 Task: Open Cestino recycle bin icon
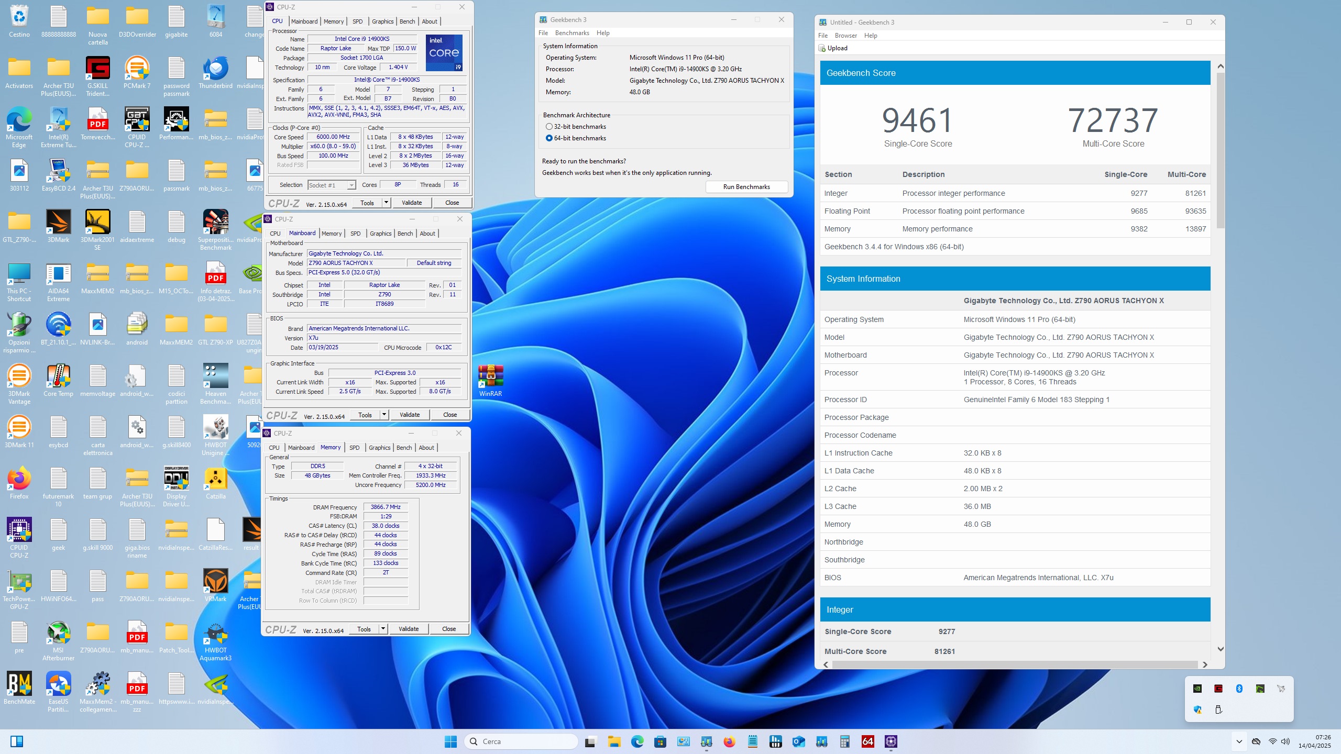[x=19, y=21]
